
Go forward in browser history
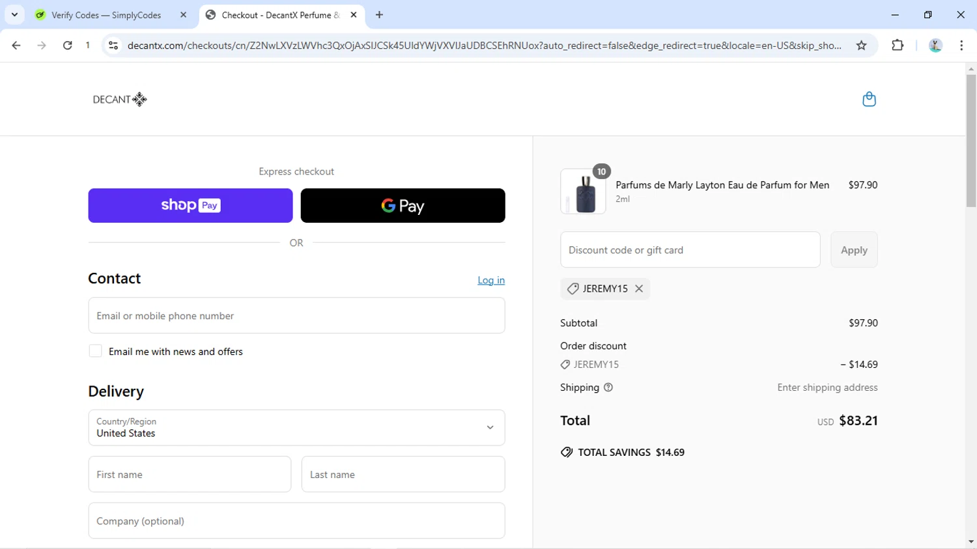(42, 46)
